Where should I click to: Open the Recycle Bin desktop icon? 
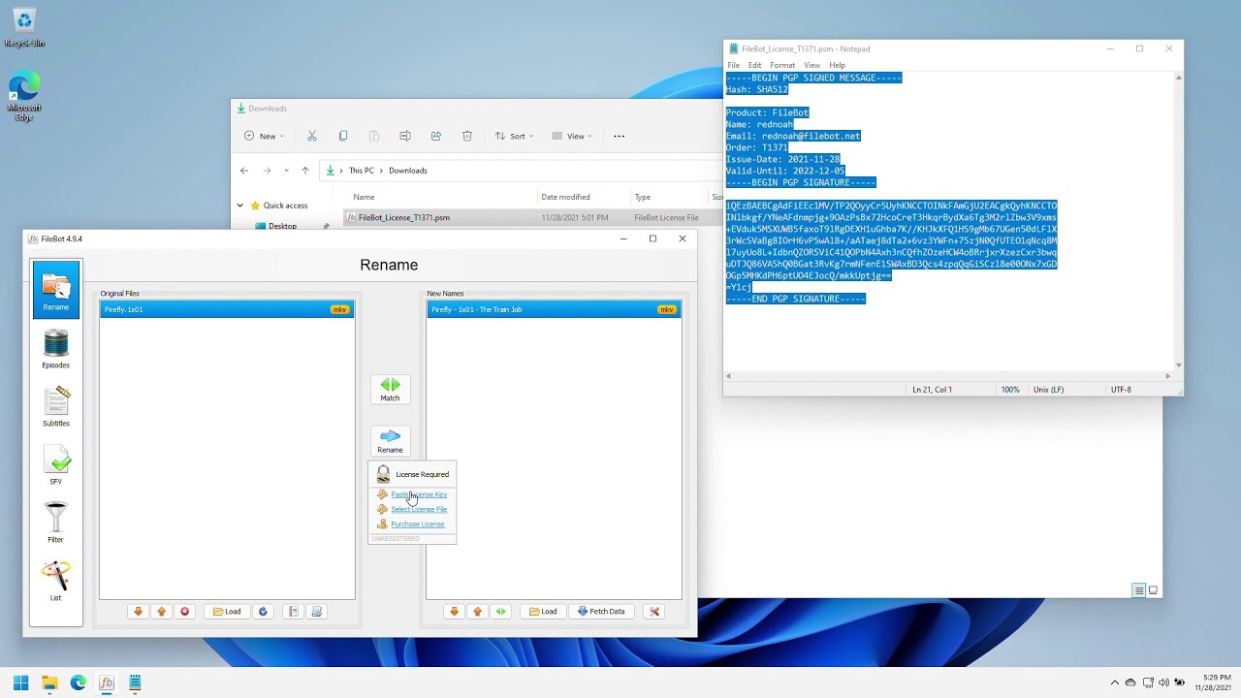pyautogui.click(x=24, y=28)
